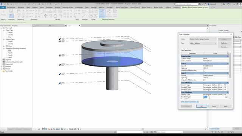Click the Help question mark icon

228,4
